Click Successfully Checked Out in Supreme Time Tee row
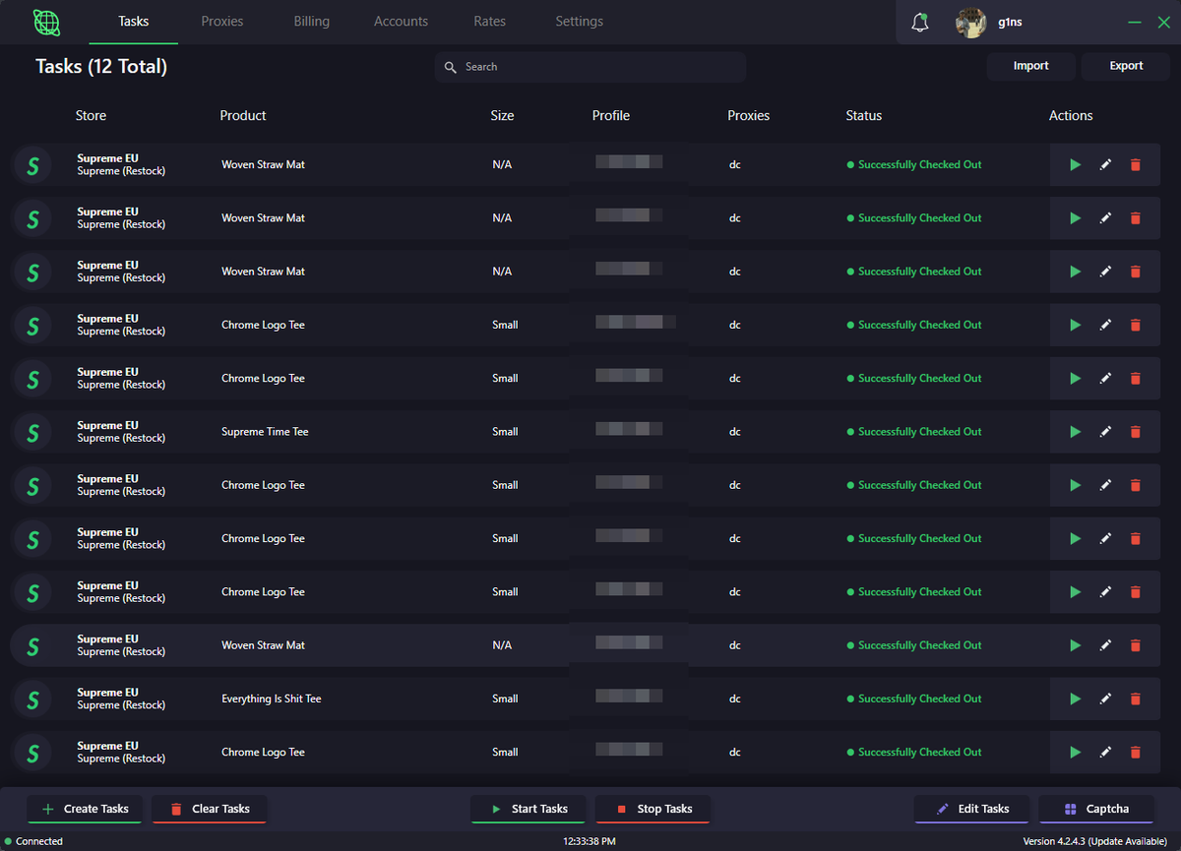Screen dimensions: 1181x851 [914, 432]
